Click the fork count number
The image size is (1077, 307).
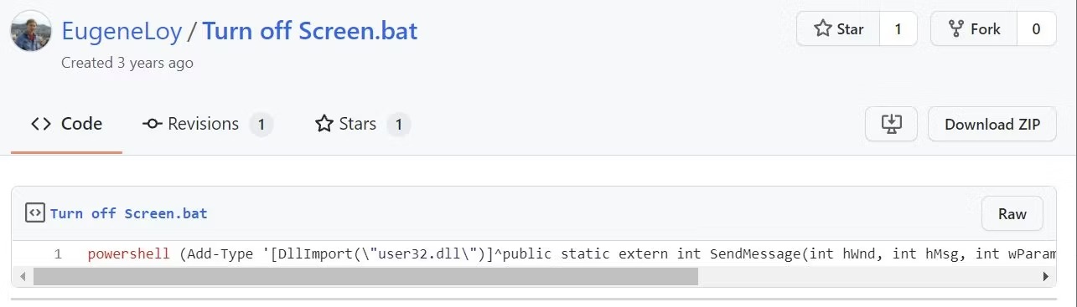click(1036, 29)
